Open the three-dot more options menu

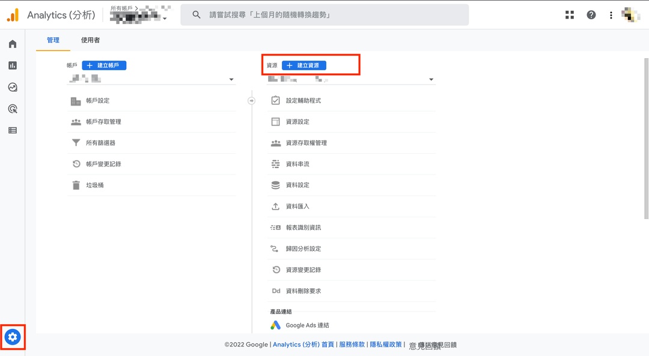(611, 15)
